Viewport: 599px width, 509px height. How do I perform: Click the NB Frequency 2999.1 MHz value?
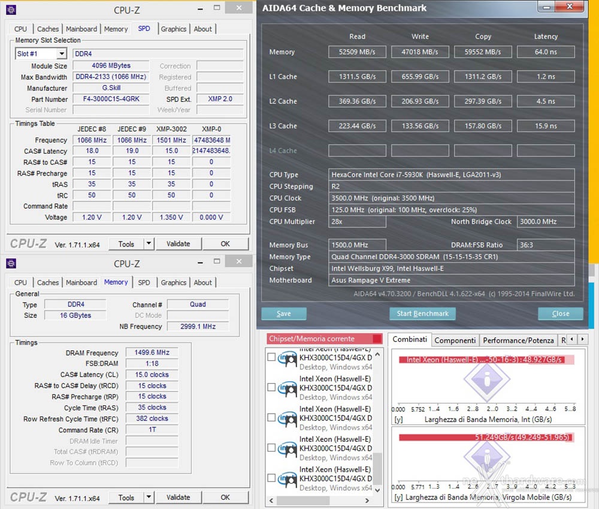[x=198, y=327]
